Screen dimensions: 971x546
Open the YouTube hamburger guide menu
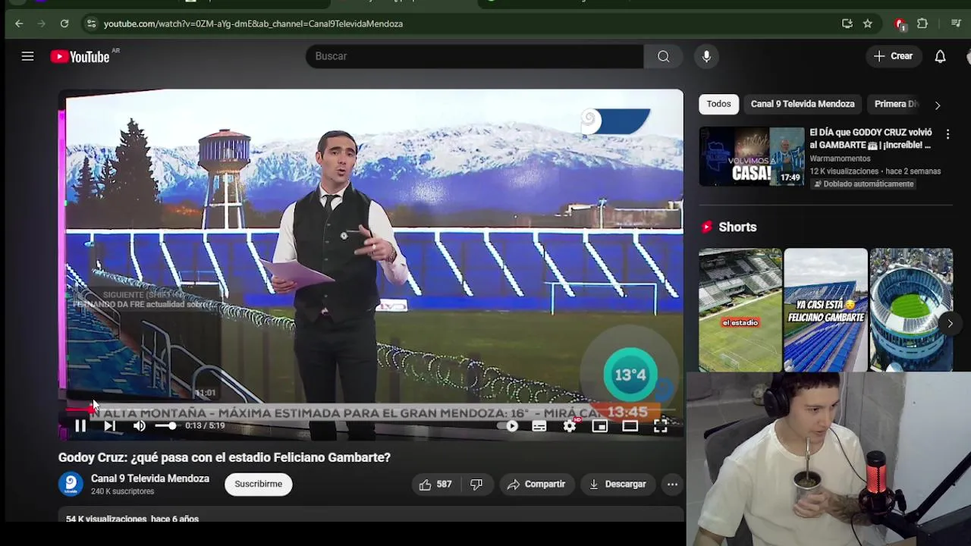pyautogui.click(x=27, y=56)
